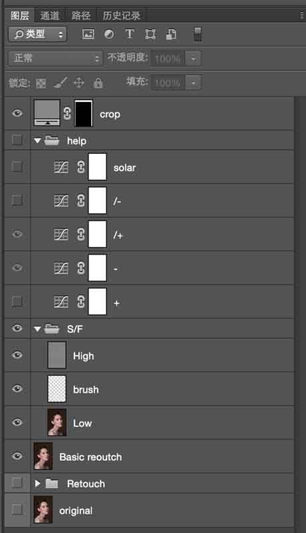Screen dimensions: 306x533
Task: Lock all padlock icon
Action: (x=98, y=83)
